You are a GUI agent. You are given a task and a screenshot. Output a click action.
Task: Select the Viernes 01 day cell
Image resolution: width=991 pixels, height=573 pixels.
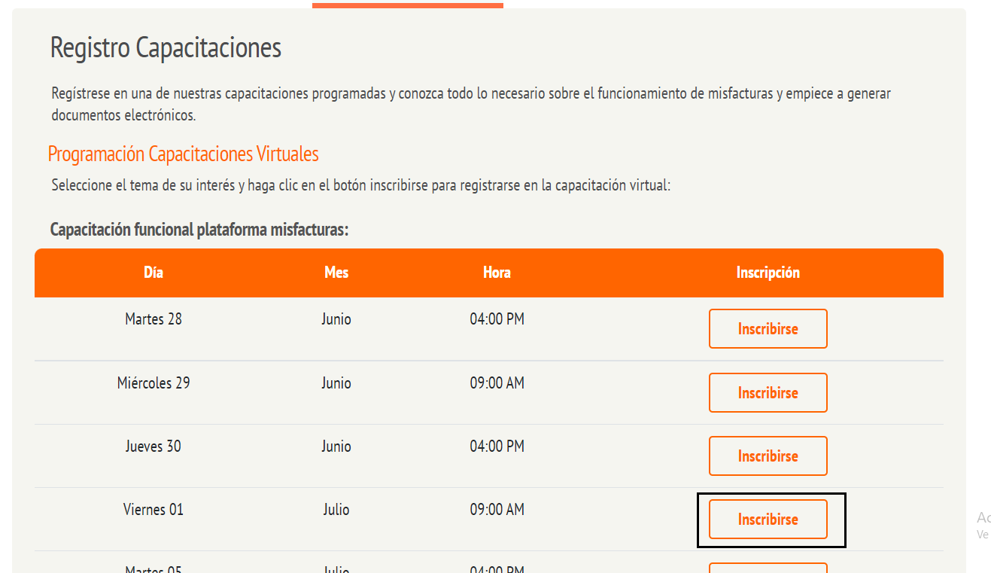(x=154, y=510)
